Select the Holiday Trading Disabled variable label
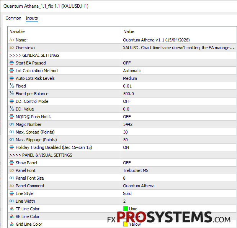 (54, 147)
